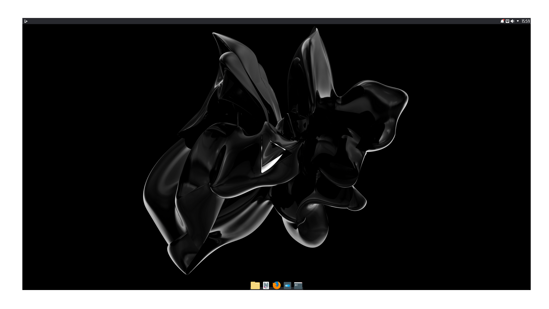
Task: Open the settings app with the toggle icon
Action: [x=287, y=286]
